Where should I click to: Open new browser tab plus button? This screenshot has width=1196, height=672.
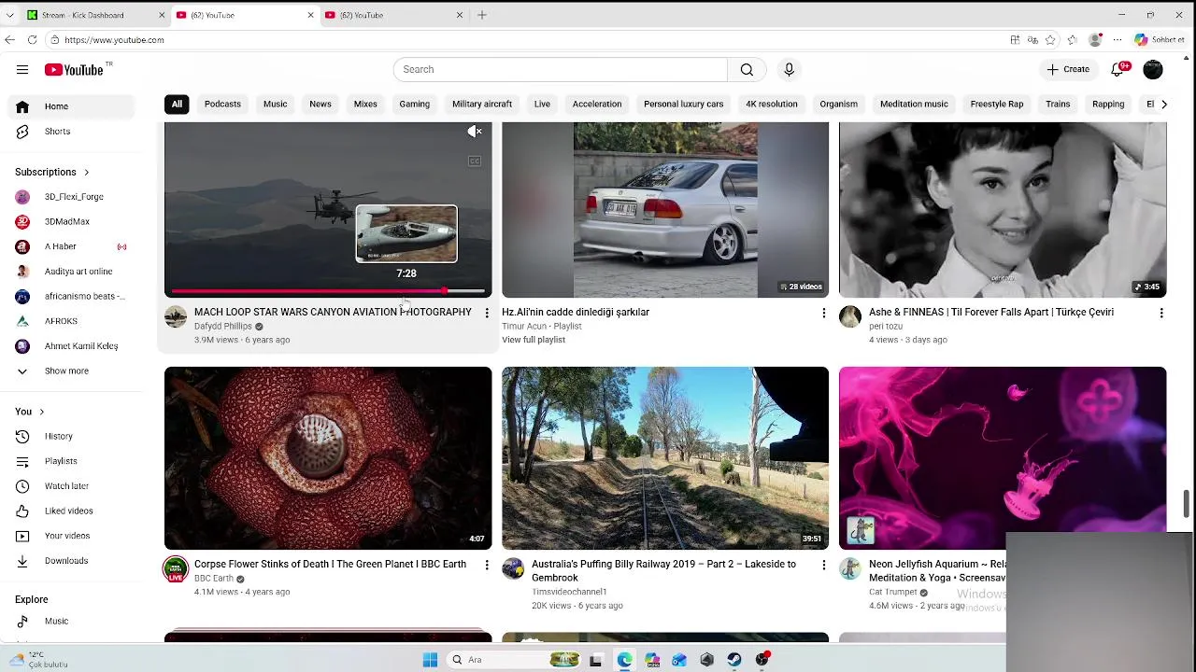[x=482, y=15]
